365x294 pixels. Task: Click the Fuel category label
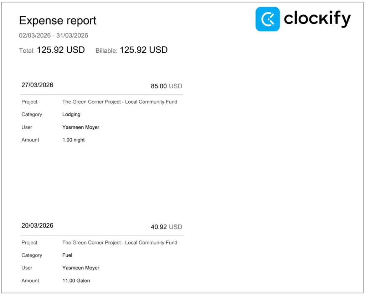(x=67, y=255)
